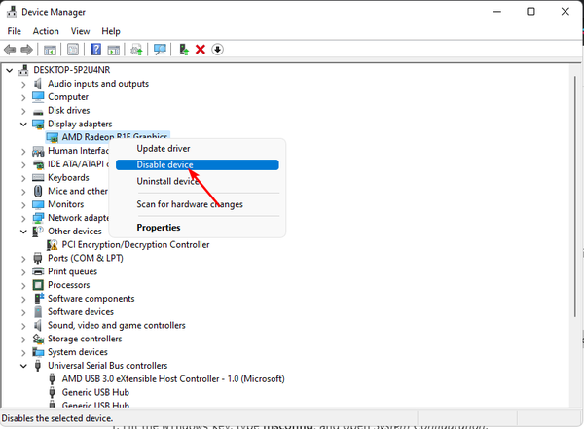This screenshot has width=584, height=429.
Task: Expand the Ports (COM & LPT) chevron
Action: 23,259
